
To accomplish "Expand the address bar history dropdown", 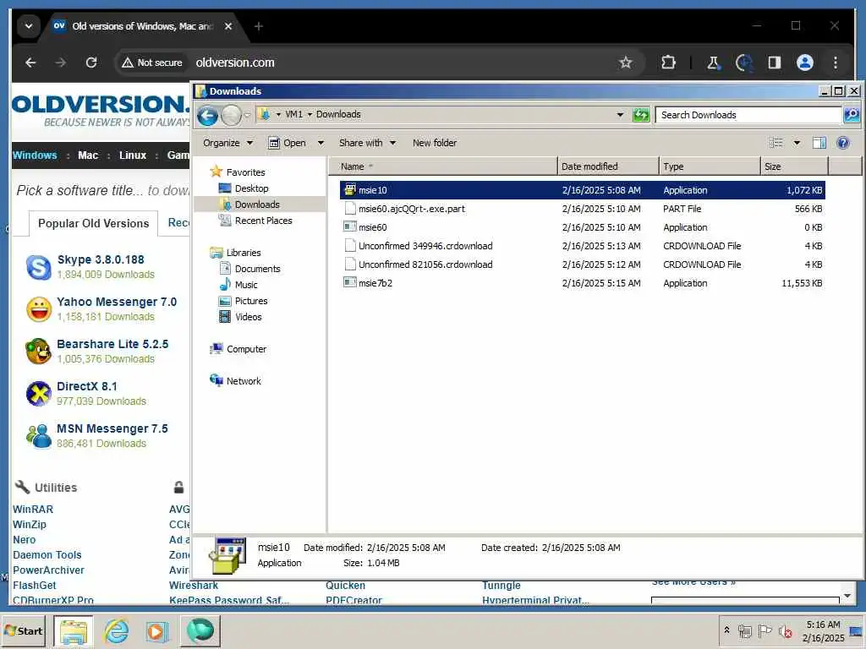I will (x=620, y=115).
